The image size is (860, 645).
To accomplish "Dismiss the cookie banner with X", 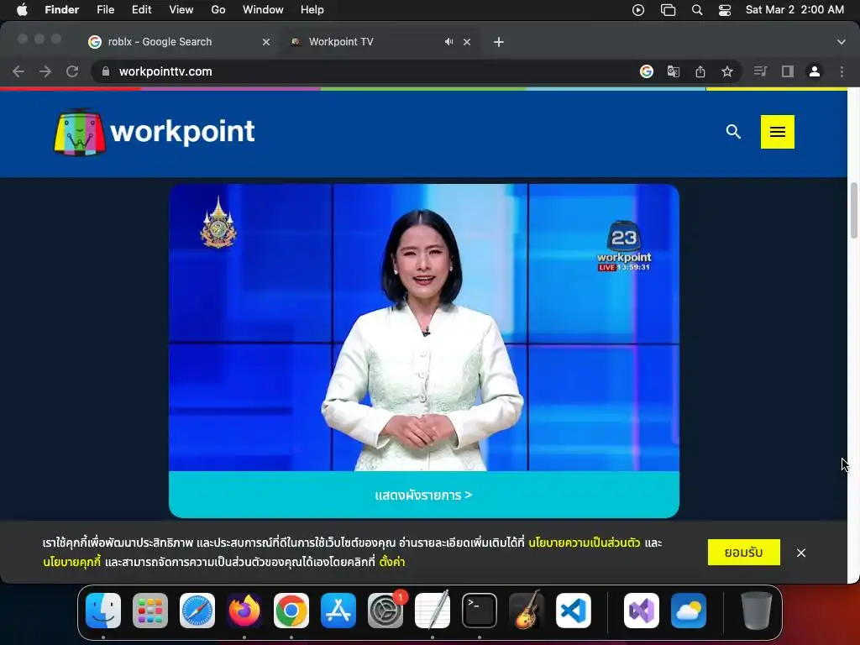I will coord(800,553).
